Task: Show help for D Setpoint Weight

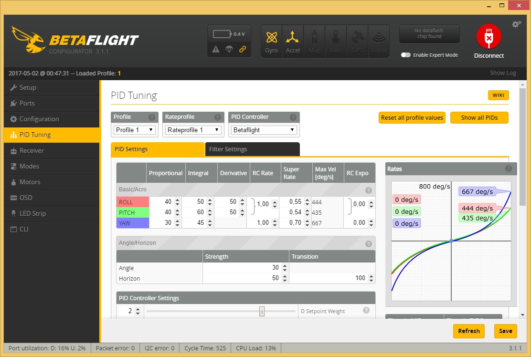Action: pyautogui.click(x=366, y=310)
